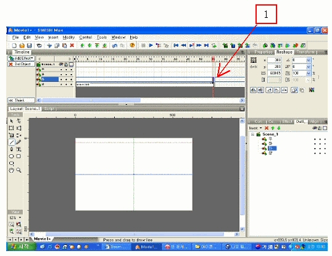Toggle visibility dot of 상 object in Outline panel
This screenshot has width=332, height=256.
pyautogui.click(x=315, y=154)
